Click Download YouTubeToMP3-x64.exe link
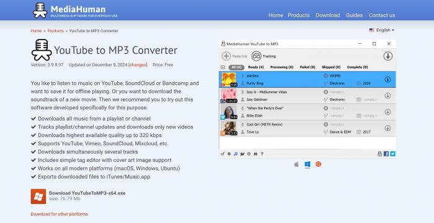The width and height of the screenshot is (434, 223). point(87,193)
